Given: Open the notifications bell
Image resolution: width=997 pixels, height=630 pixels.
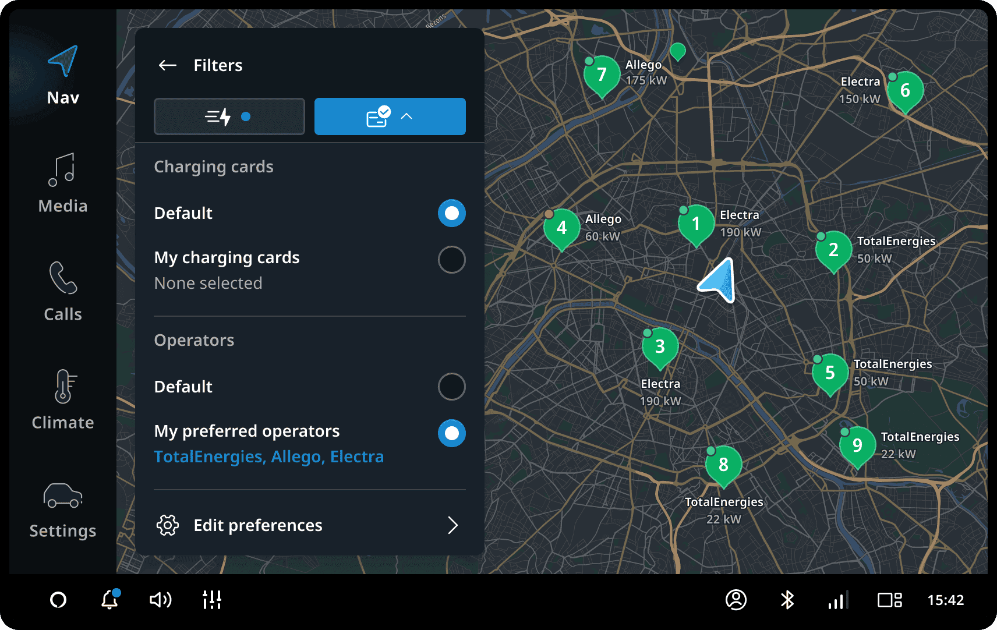Looking at the screenshot, I should [109, 600].
